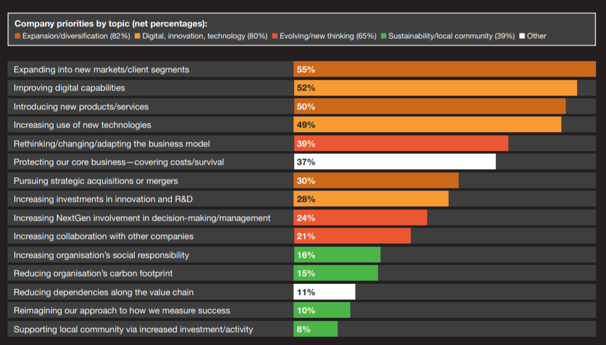Click the 8% value on the bottom green bar
The height and width of the screenshot is (345, 606).
[x=303, y=329]
